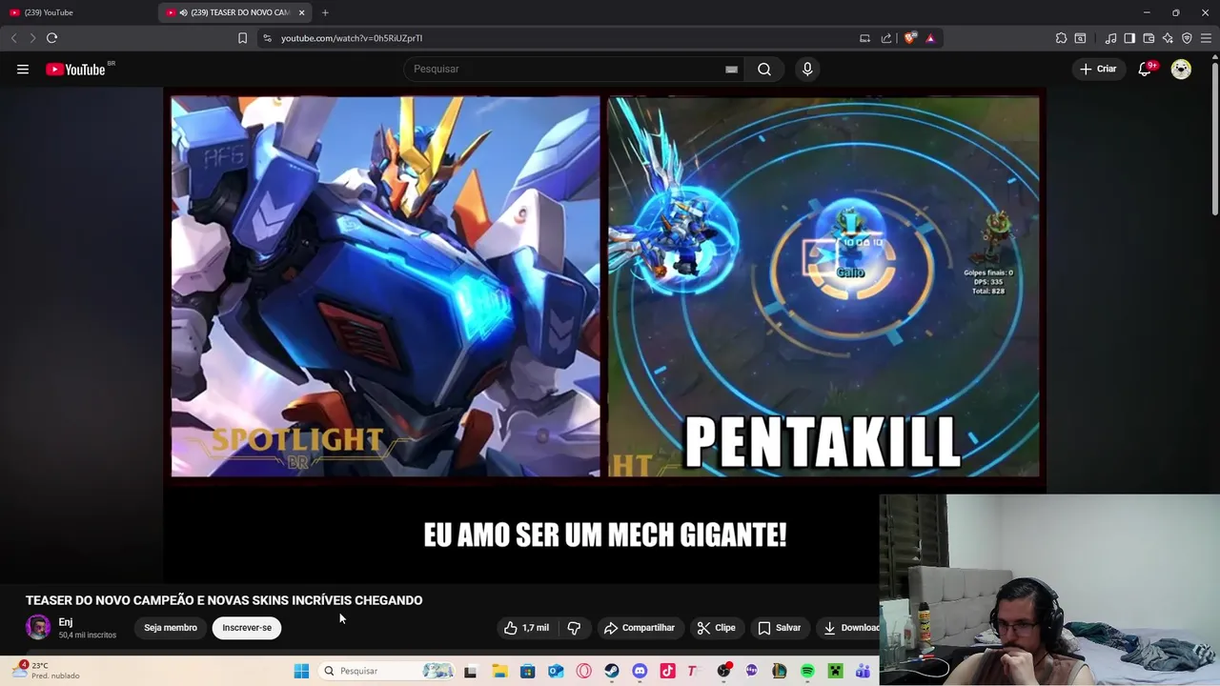This screenshot has width=1220, height=686.
Task: Click the Clipe scissors button
Action: click(x=716, y=628)
